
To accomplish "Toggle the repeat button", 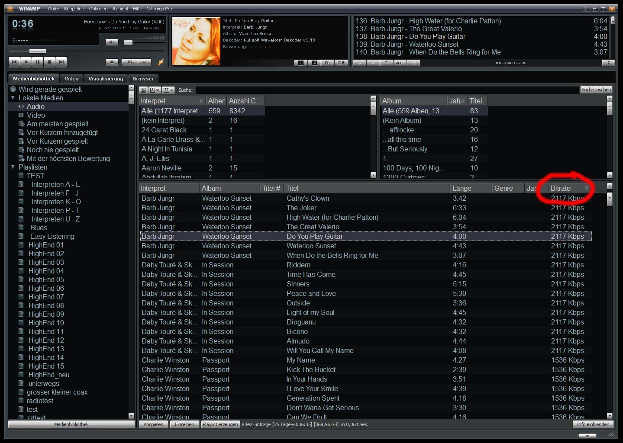I will (x=144, y=62).
